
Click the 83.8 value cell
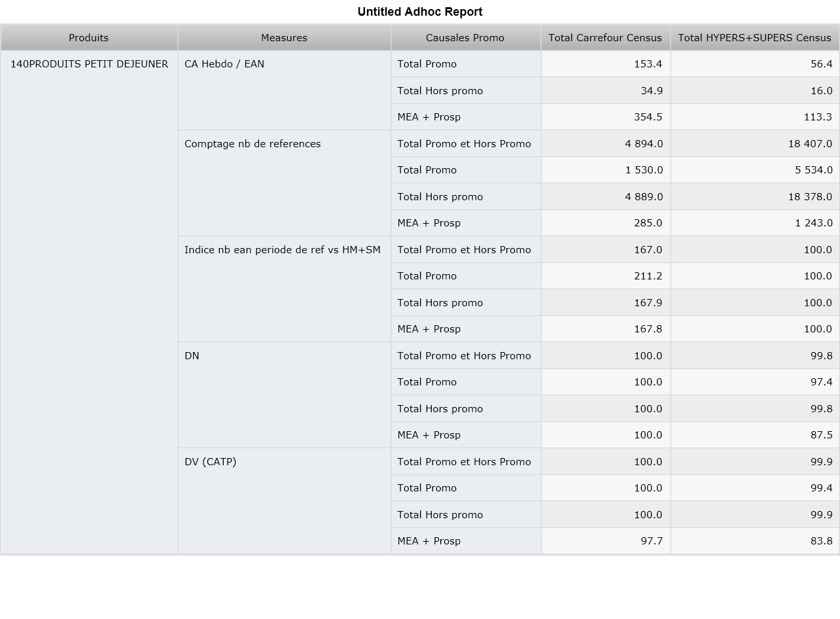point(756,541)
